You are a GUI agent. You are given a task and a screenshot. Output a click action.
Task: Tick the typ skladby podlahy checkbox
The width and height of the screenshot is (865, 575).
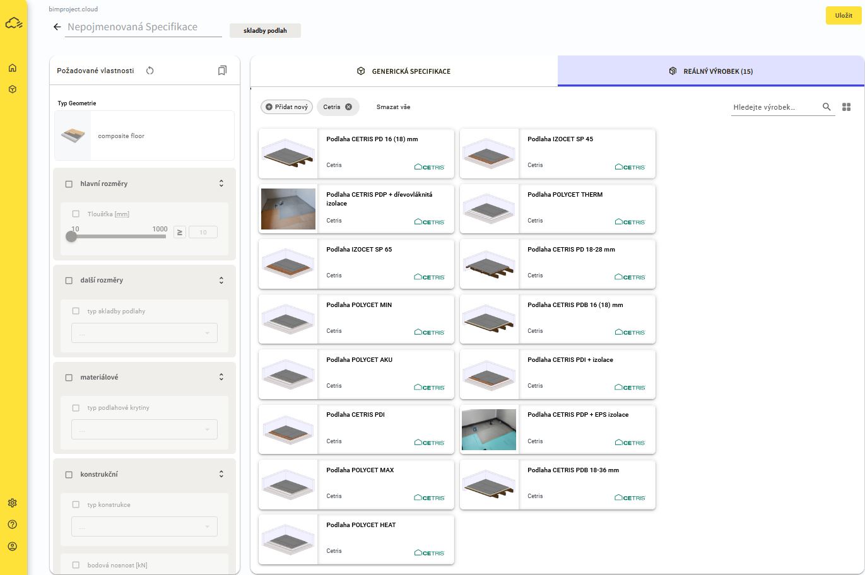(76, 311)
